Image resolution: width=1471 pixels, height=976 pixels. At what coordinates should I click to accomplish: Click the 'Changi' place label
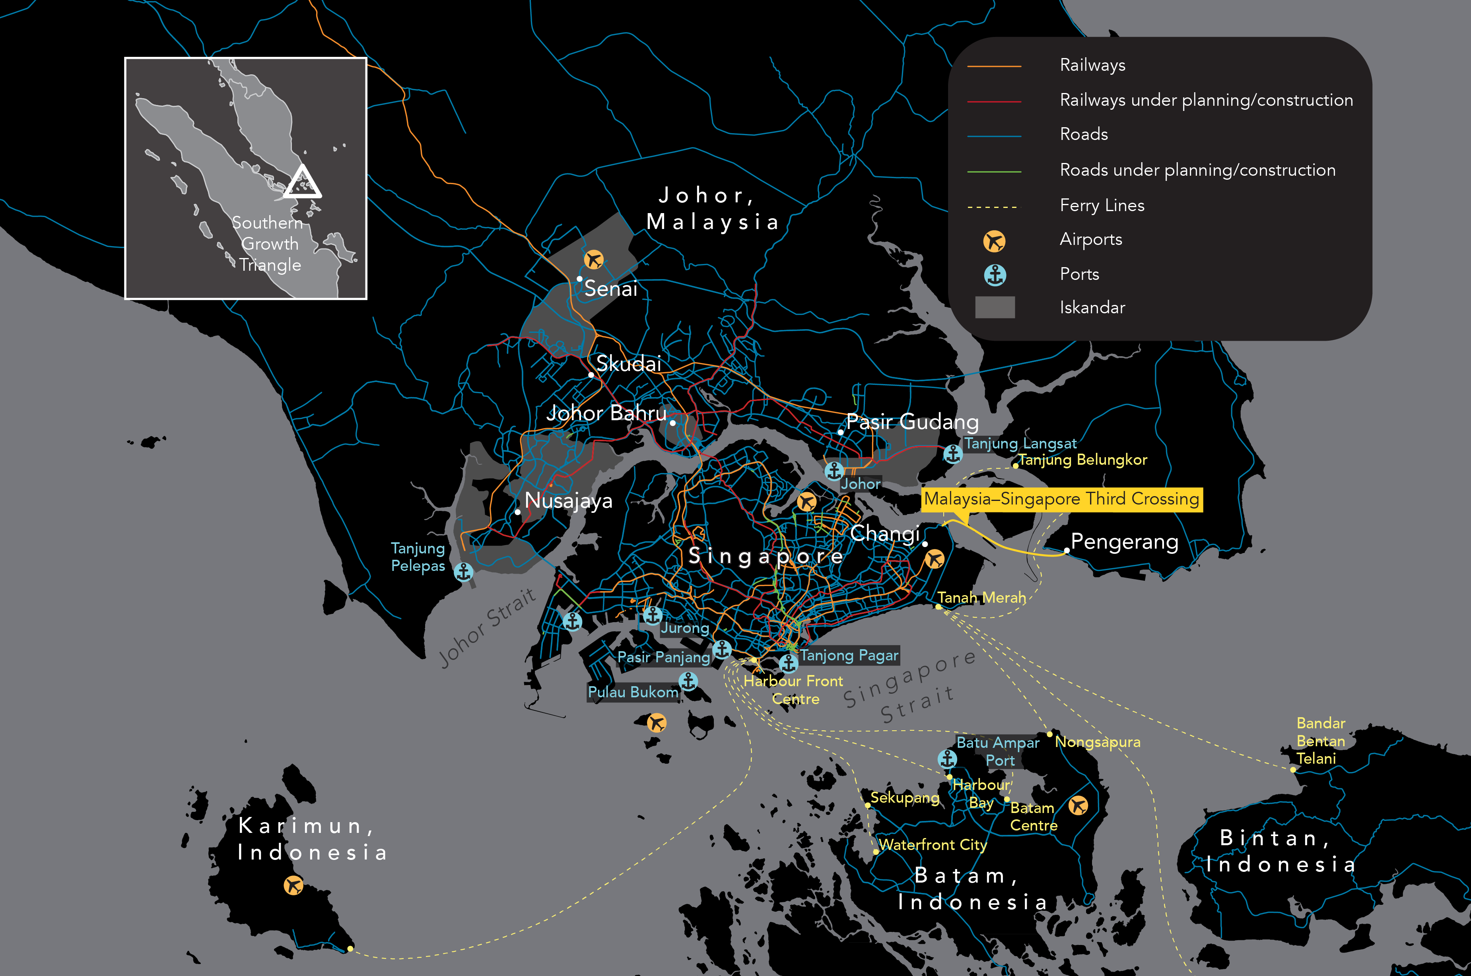(x=884, y=534)
